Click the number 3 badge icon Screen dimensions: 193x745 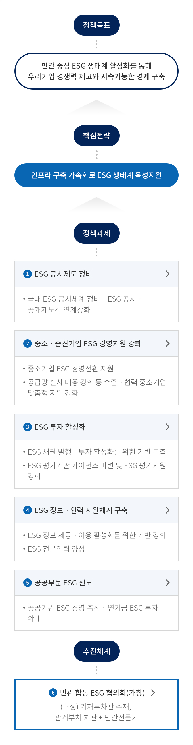point(28,427)
